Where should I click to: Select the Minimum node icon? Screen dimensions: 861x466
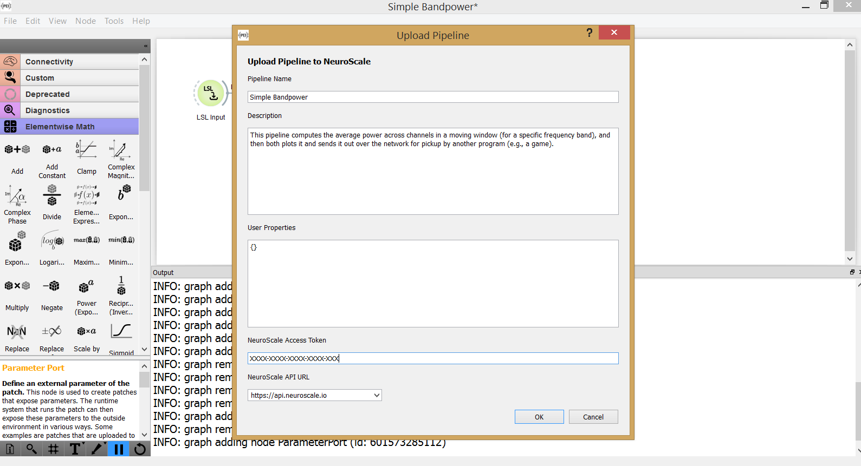[x=121, y=240]
